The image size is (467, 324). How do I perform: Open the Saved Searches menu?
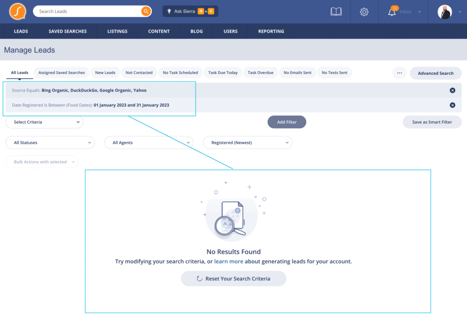tap(67, 31)
